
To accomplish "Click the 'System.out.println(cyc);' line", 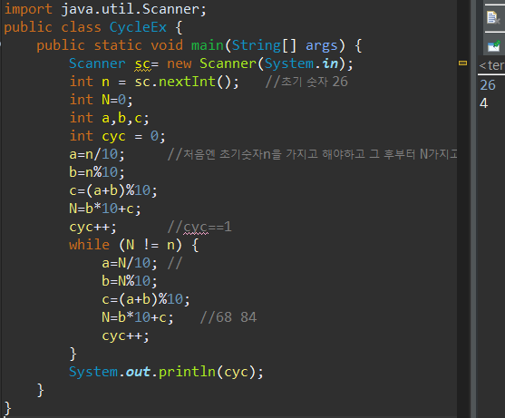I will [166, 373].
